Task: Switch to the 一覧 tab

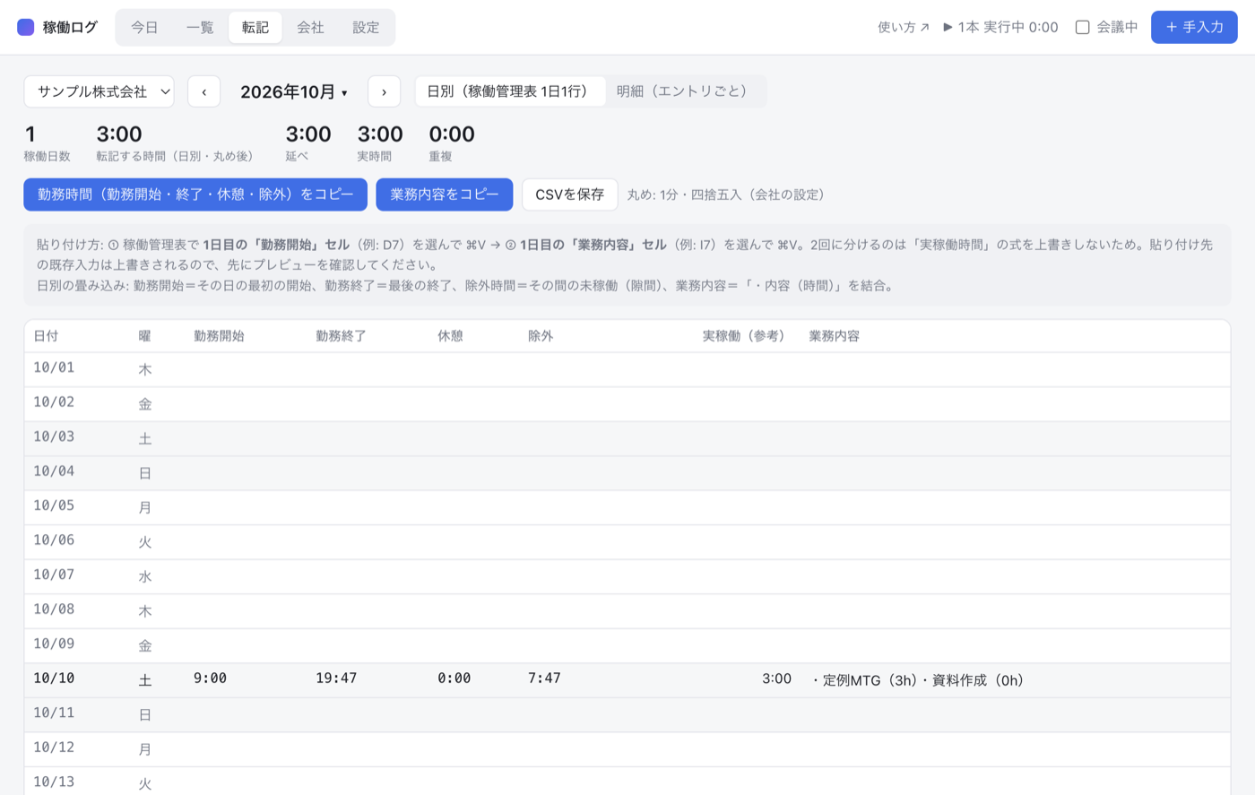Action: 200,28
